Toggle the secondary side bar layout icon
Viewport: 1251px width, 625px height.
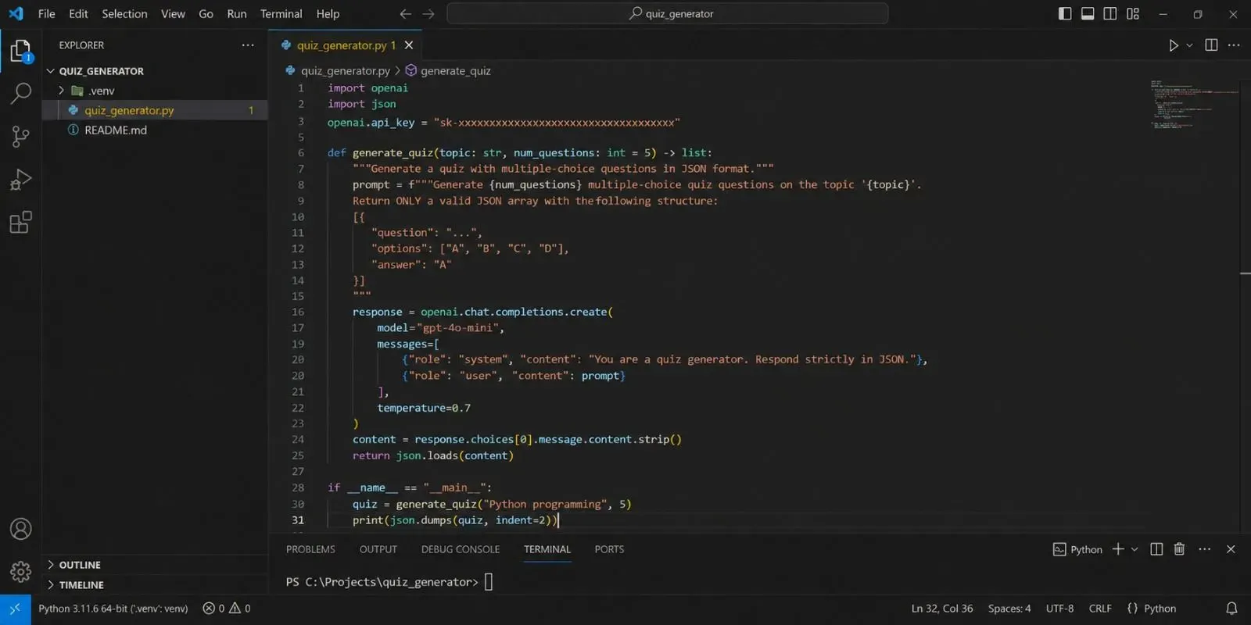pyautogui.click(x=1110, y=14)
